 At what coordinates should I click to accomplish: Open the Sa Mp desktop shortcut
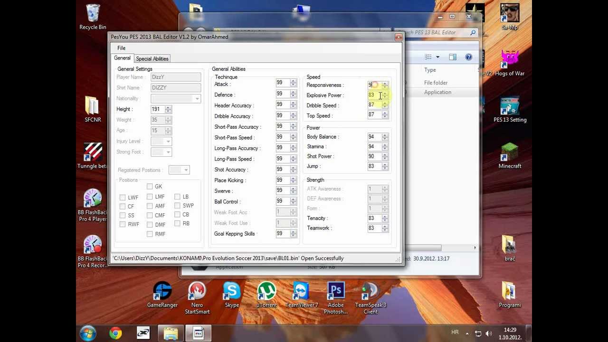click(x=510, y=17)
